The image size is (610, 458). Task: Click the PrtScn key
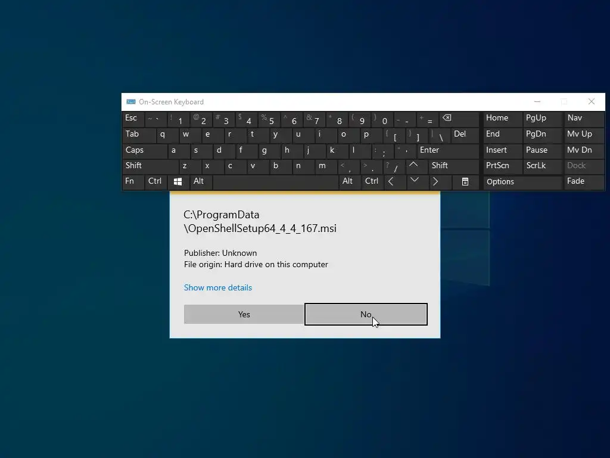tap(502, 166)
